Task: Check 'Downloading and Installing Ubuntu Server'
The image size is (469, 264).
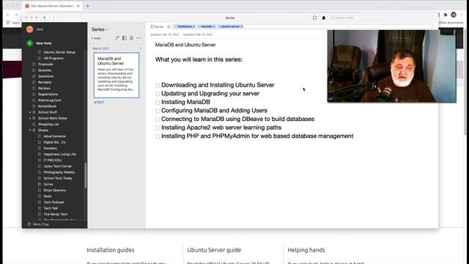Action: tap(158, 85)
